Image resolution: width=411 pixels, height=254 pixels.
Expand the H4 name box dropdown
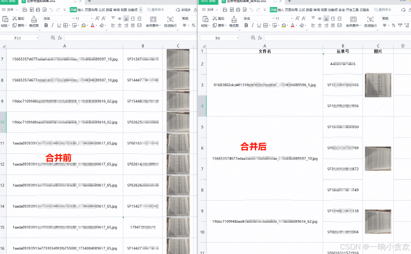[x=238, y=38]
